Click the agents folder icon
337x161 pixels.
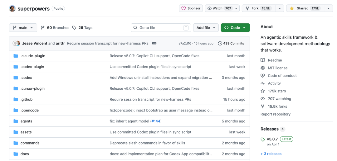click(16, 121)
